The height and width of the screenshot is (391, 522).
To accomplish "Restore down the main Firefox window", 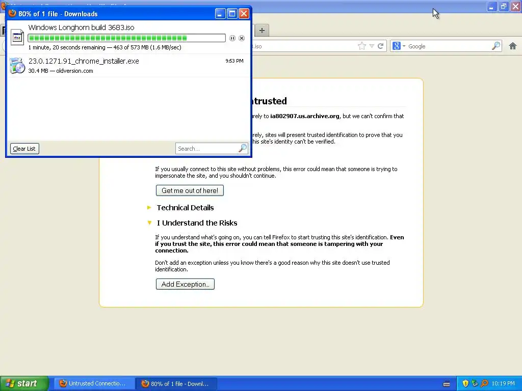I will pos(504,6).
